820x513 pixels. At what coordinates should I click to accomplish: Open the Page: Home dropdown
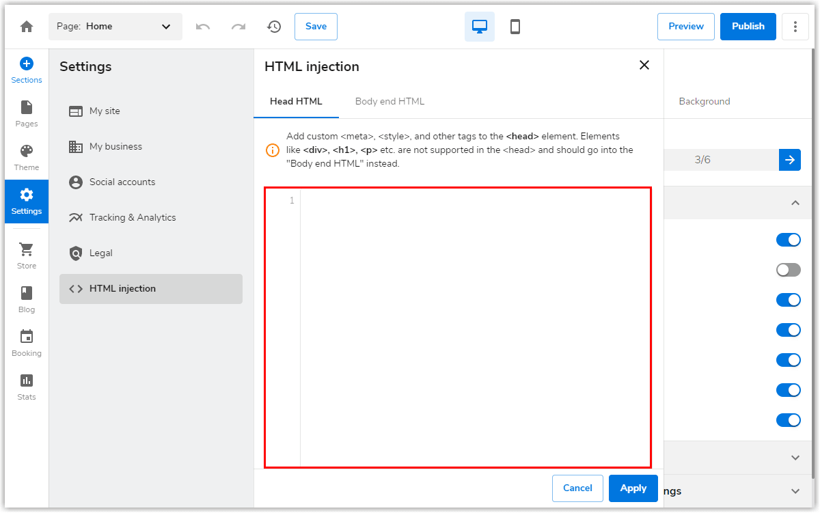115,27
